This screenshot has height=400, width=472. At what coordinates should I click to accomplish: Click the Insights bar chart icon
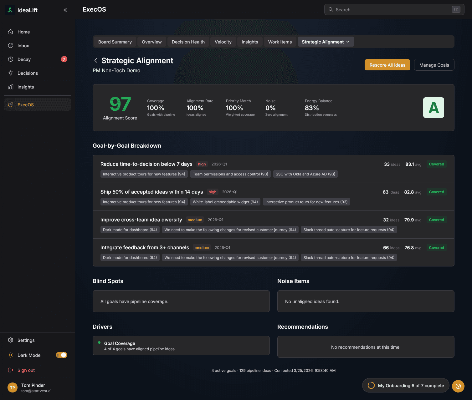(11, 87)
